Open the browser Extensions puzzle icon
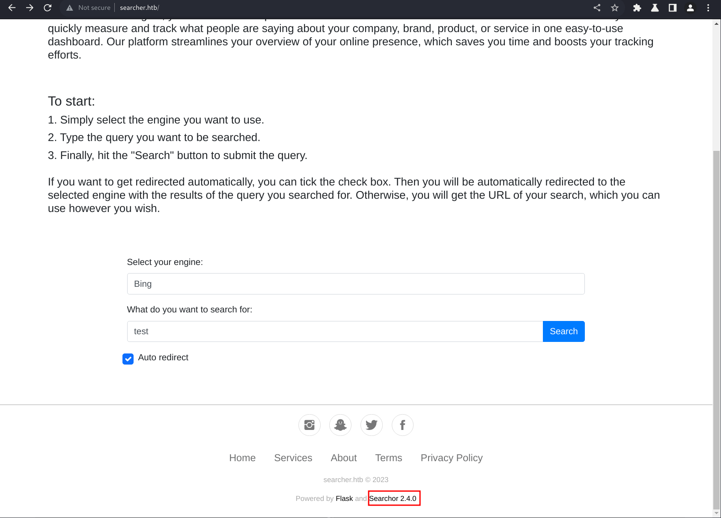 (637, 8)
